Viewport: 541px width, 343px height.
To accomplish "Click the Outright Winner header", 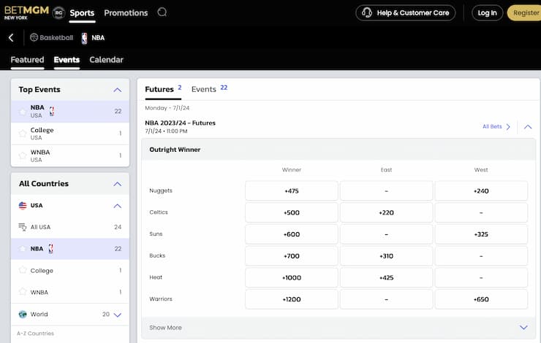I will pos(175,150).
